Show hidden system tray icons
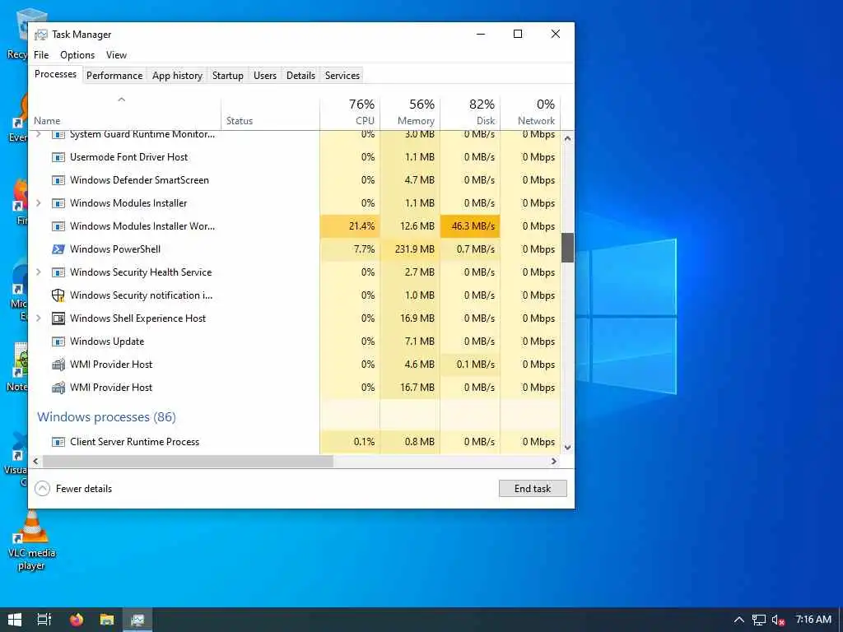This screenshot has height=632, width=843. coord(739,620)
